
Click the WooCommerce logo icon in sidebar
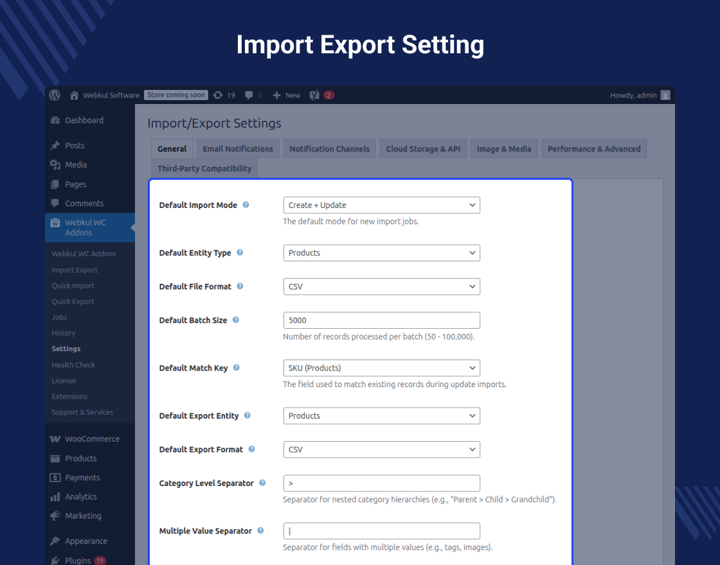tap(55, 439)
